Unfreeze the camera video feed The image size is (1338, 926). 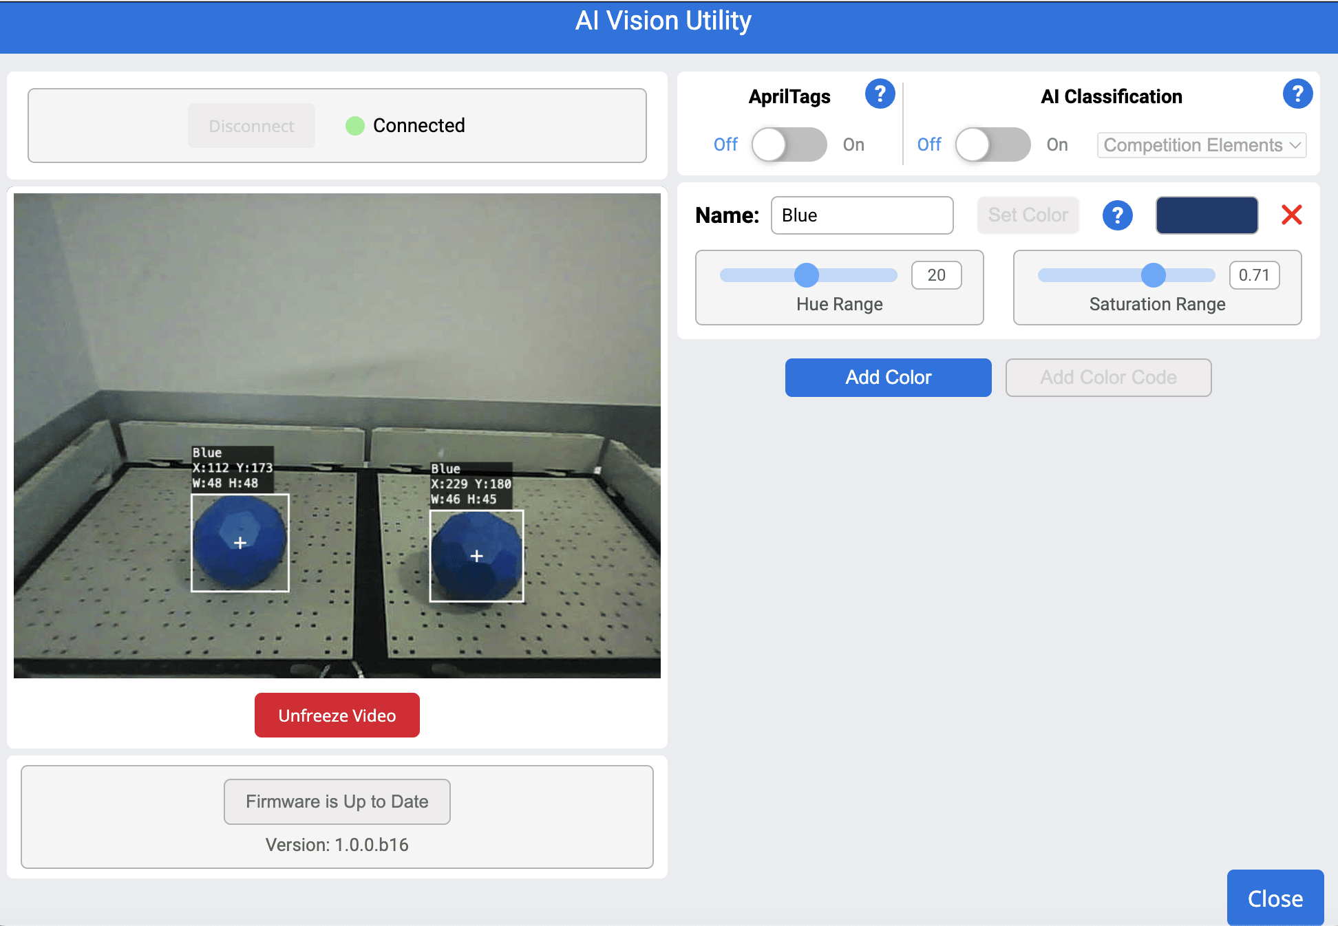(337, 715)
